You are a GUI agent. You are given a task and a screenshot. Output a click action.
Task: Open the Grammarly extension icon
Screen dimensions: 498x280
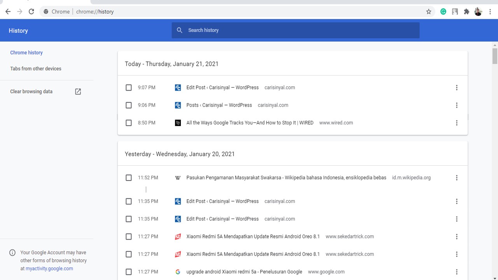(x=443, y=12)
